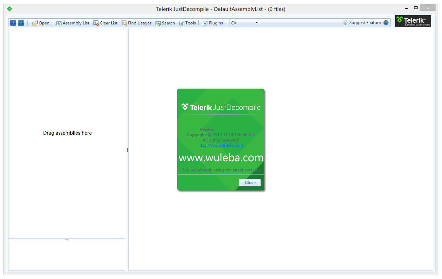
Task: Open the Search tool
Action: tap(165, 23)
